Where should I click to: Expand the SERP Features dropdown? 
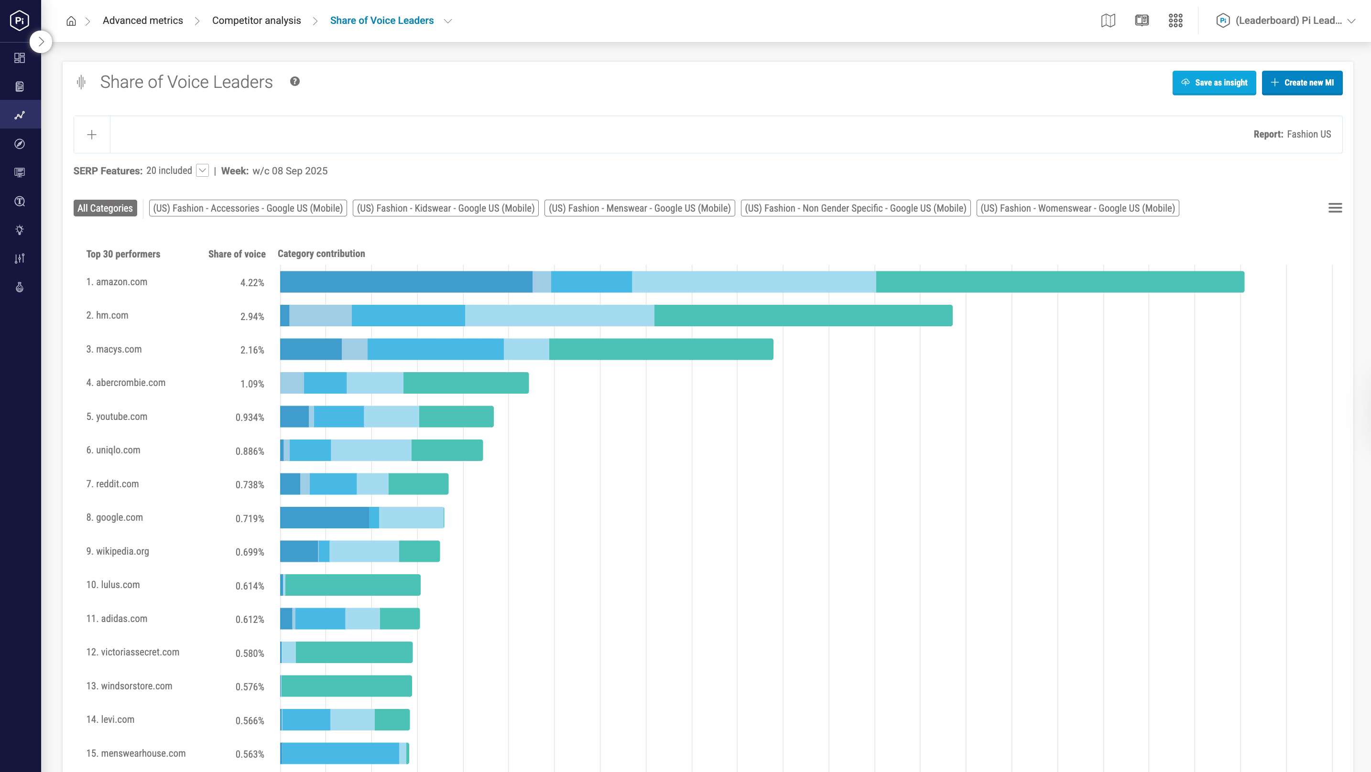pyautogui.click(x=202, y=171)
